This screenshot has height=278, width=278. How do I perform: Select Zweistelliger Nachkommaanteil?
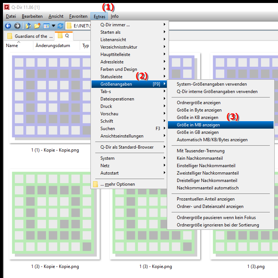tap(221, 173)
